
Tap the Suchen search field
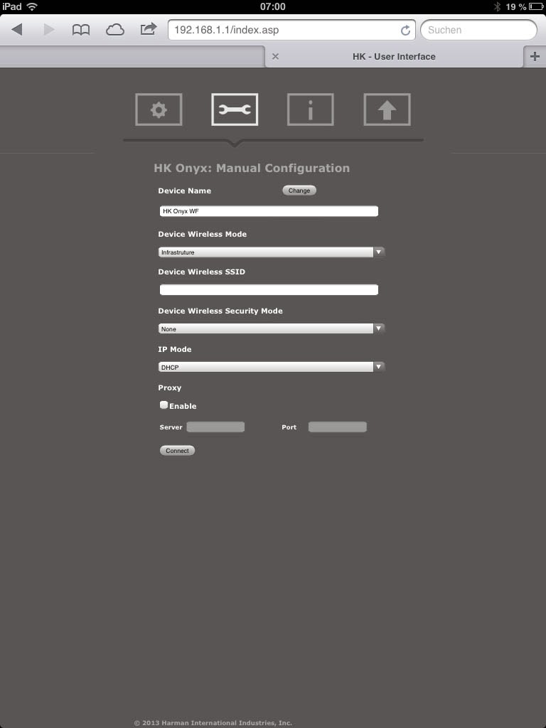478,30
